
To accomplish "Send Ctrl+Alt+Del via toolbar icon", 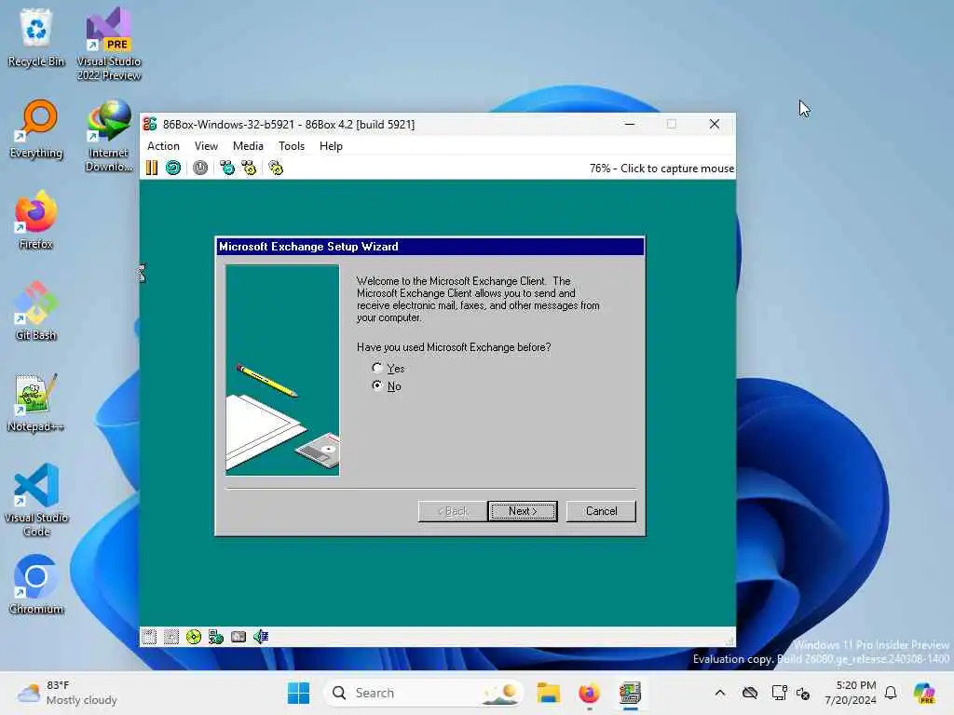I will (227, 168).
